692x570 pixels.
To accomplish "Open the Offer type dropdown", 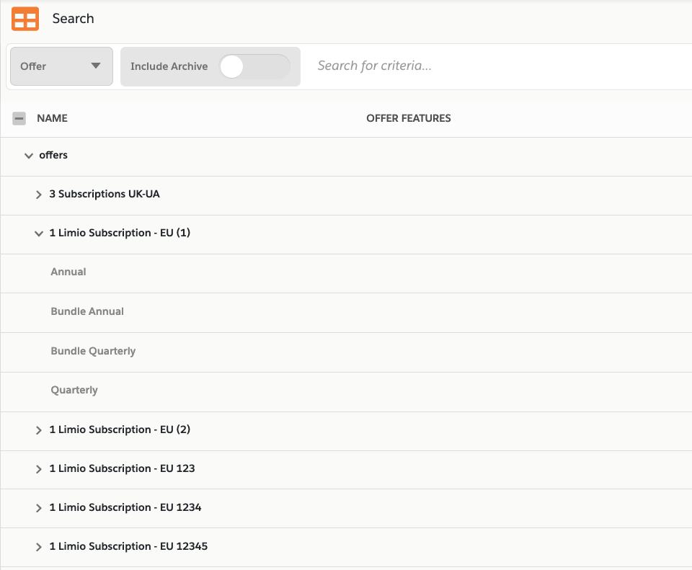I will point(61,66).
